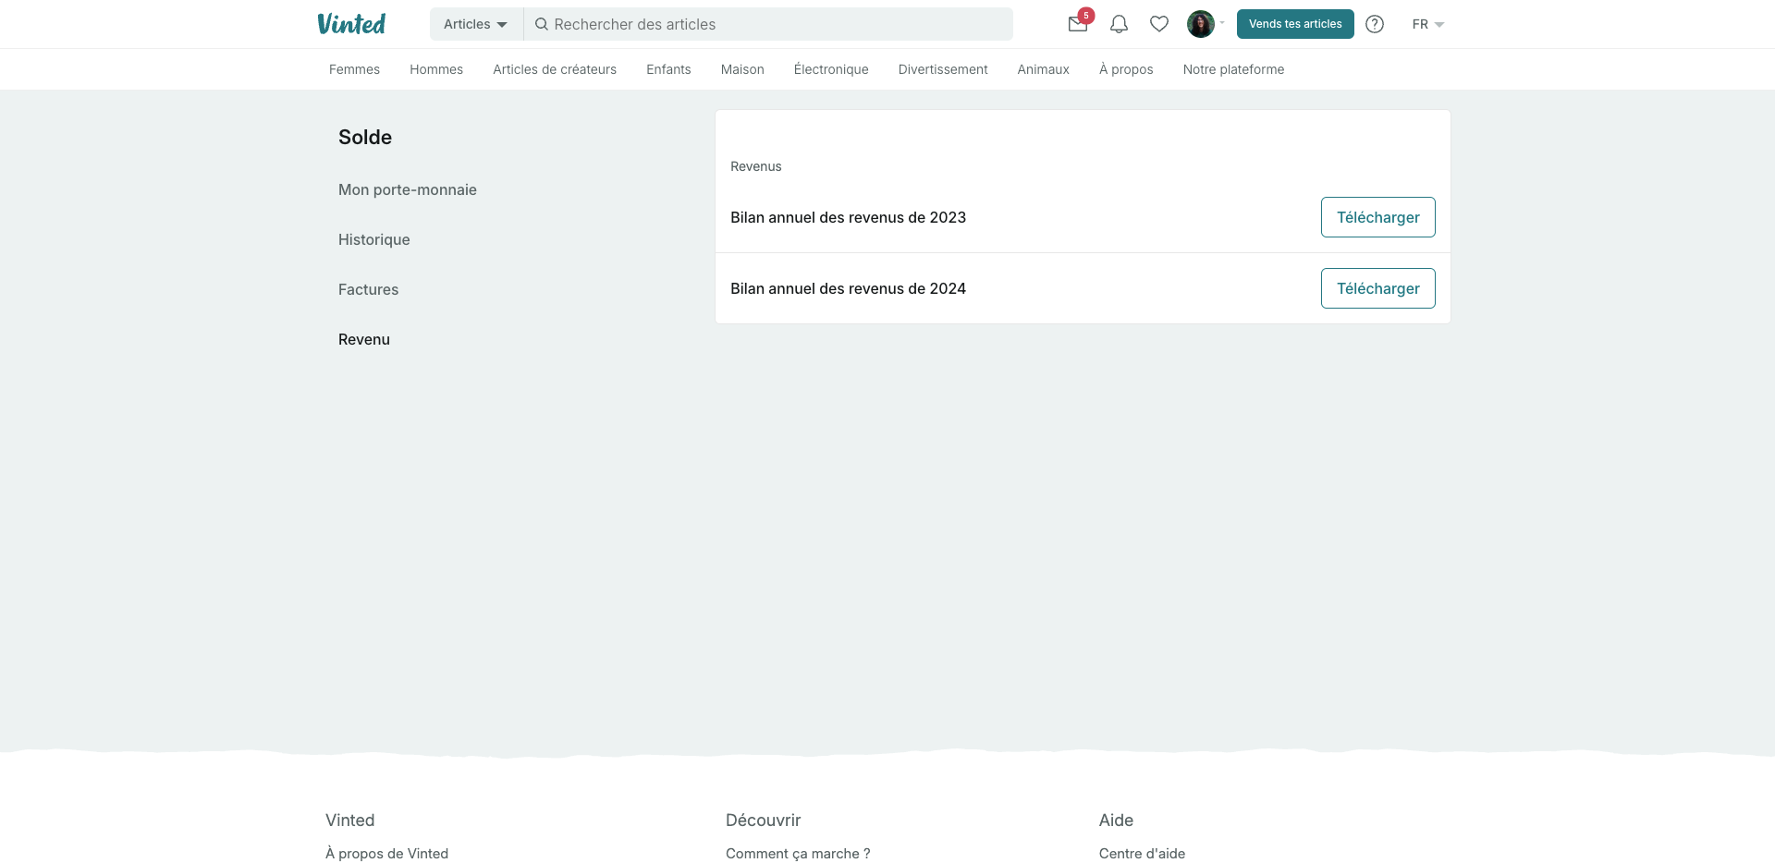Open the Femmes category menu
This screenshot has height=863, width=1775.
tap(354, 69)
